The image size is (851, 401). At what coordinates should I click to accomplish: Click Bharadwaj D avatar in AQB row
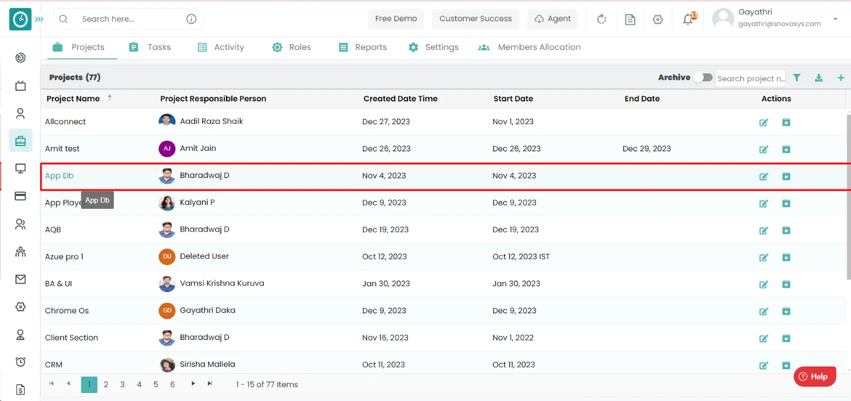tap(167, 229)
